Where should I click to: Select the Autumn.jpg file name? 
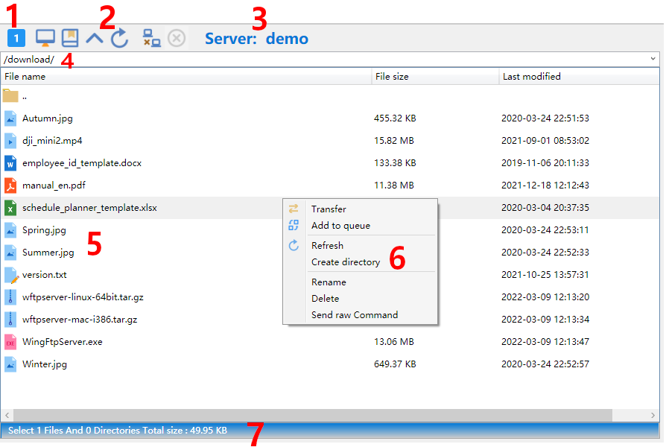(x=48, y=118)
